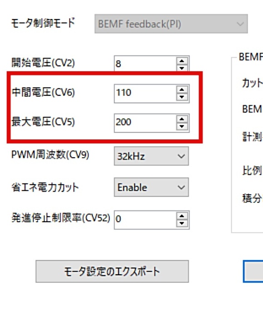Viewport: 263px width, 312px height.
Task: Increase 開始電圧(CV2) with up arrow
Action: pyautogui.click(x=182, y=61)
